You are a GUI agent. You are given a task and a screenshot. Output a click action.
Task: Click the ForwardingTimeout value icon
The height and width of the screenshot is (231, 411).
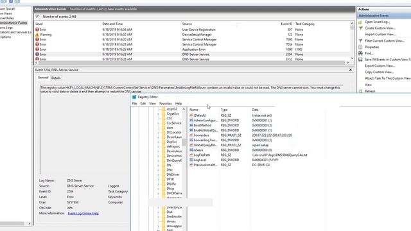pyautogui.click(x=191, y=140)
